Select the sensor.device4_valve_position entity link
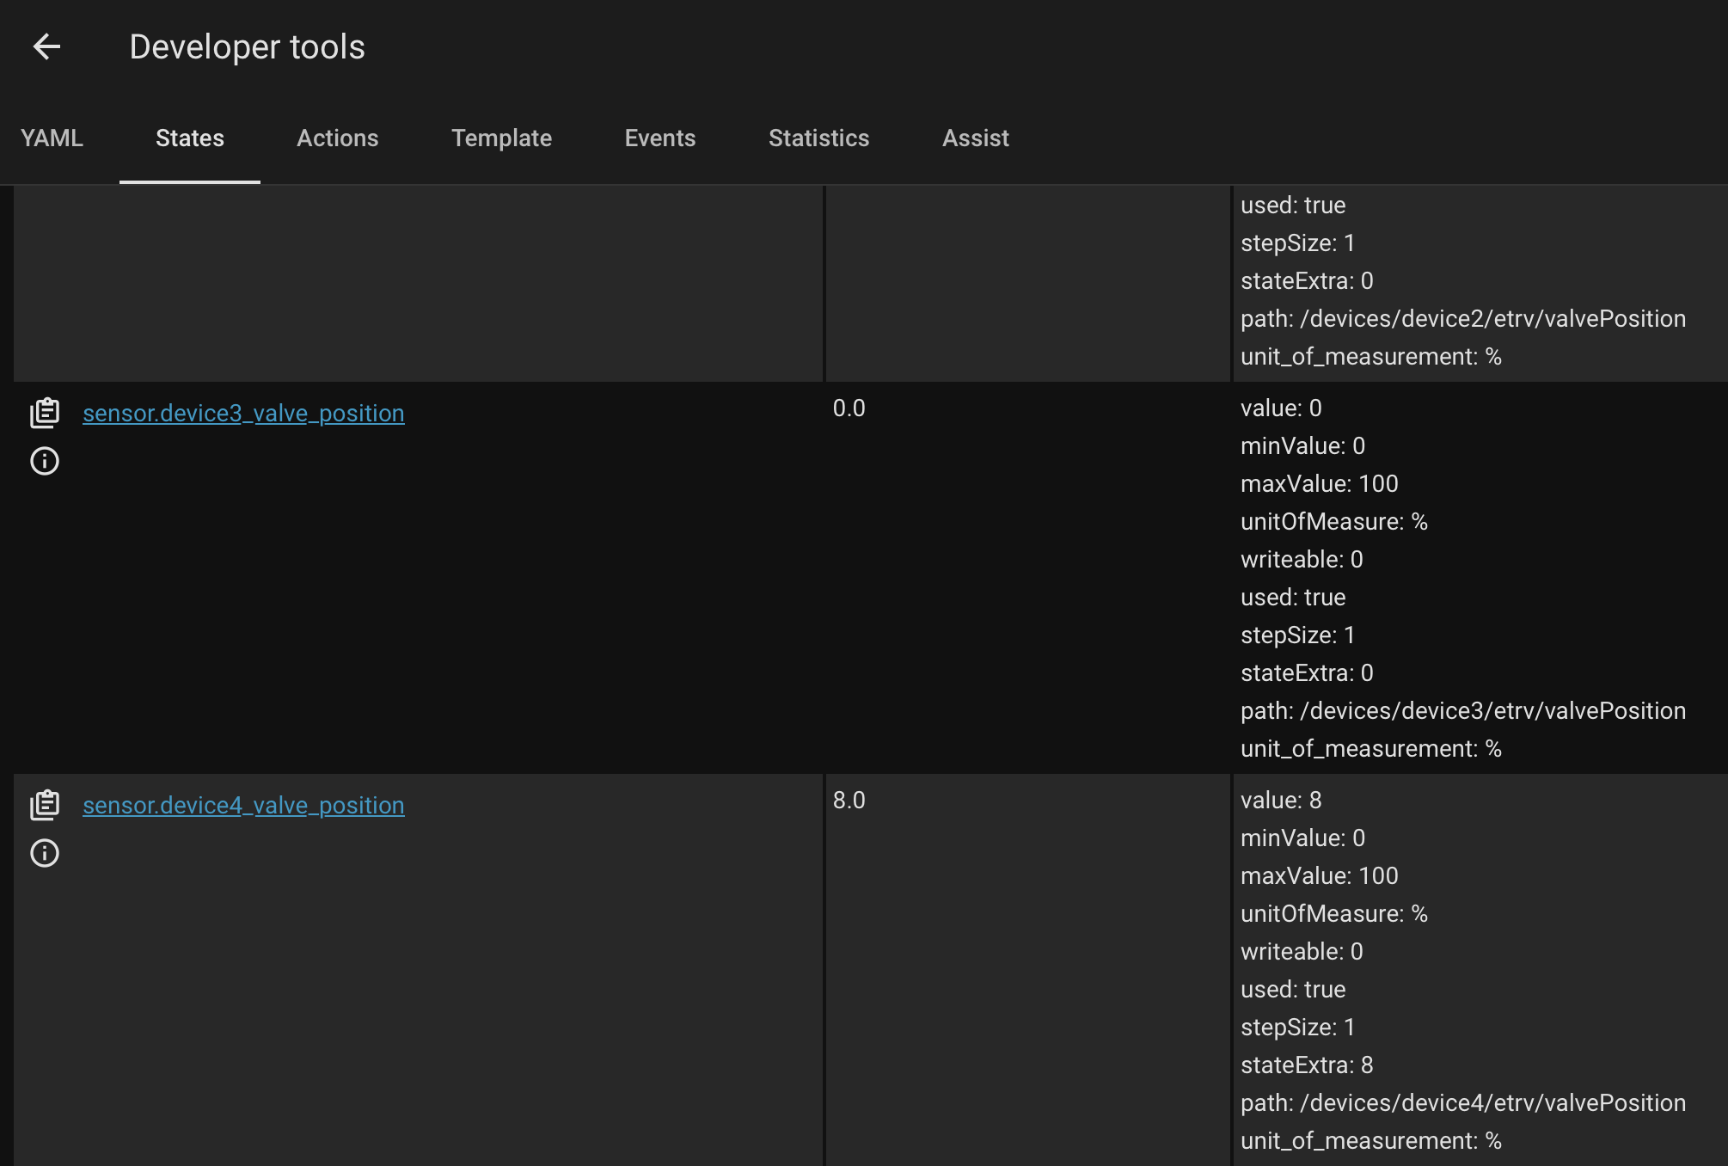 [x=243, y=806]
